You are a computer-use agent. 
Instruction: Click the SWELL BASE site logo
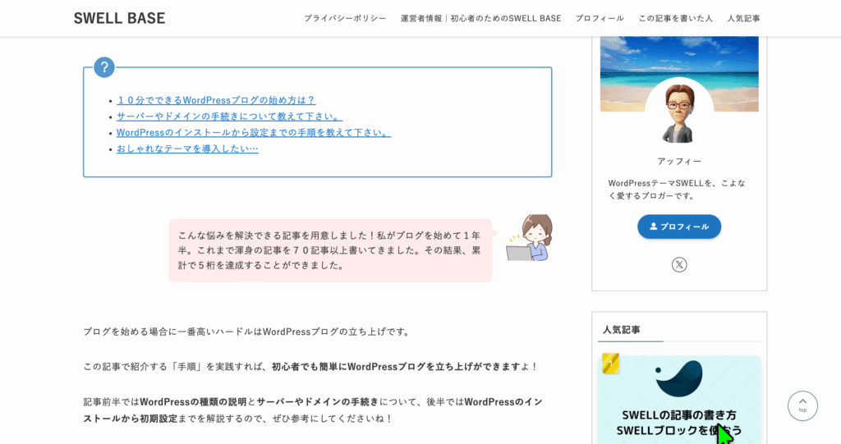click(x=119, y=18)
